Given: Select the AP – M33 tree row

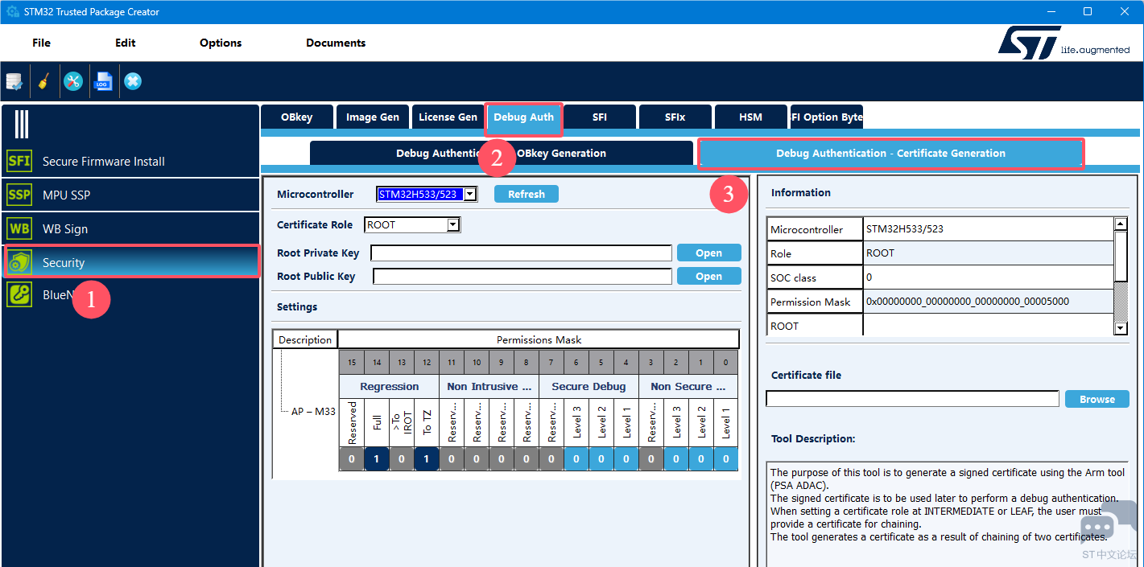Looking at the screenshot, I should click(x=313, y=411).
